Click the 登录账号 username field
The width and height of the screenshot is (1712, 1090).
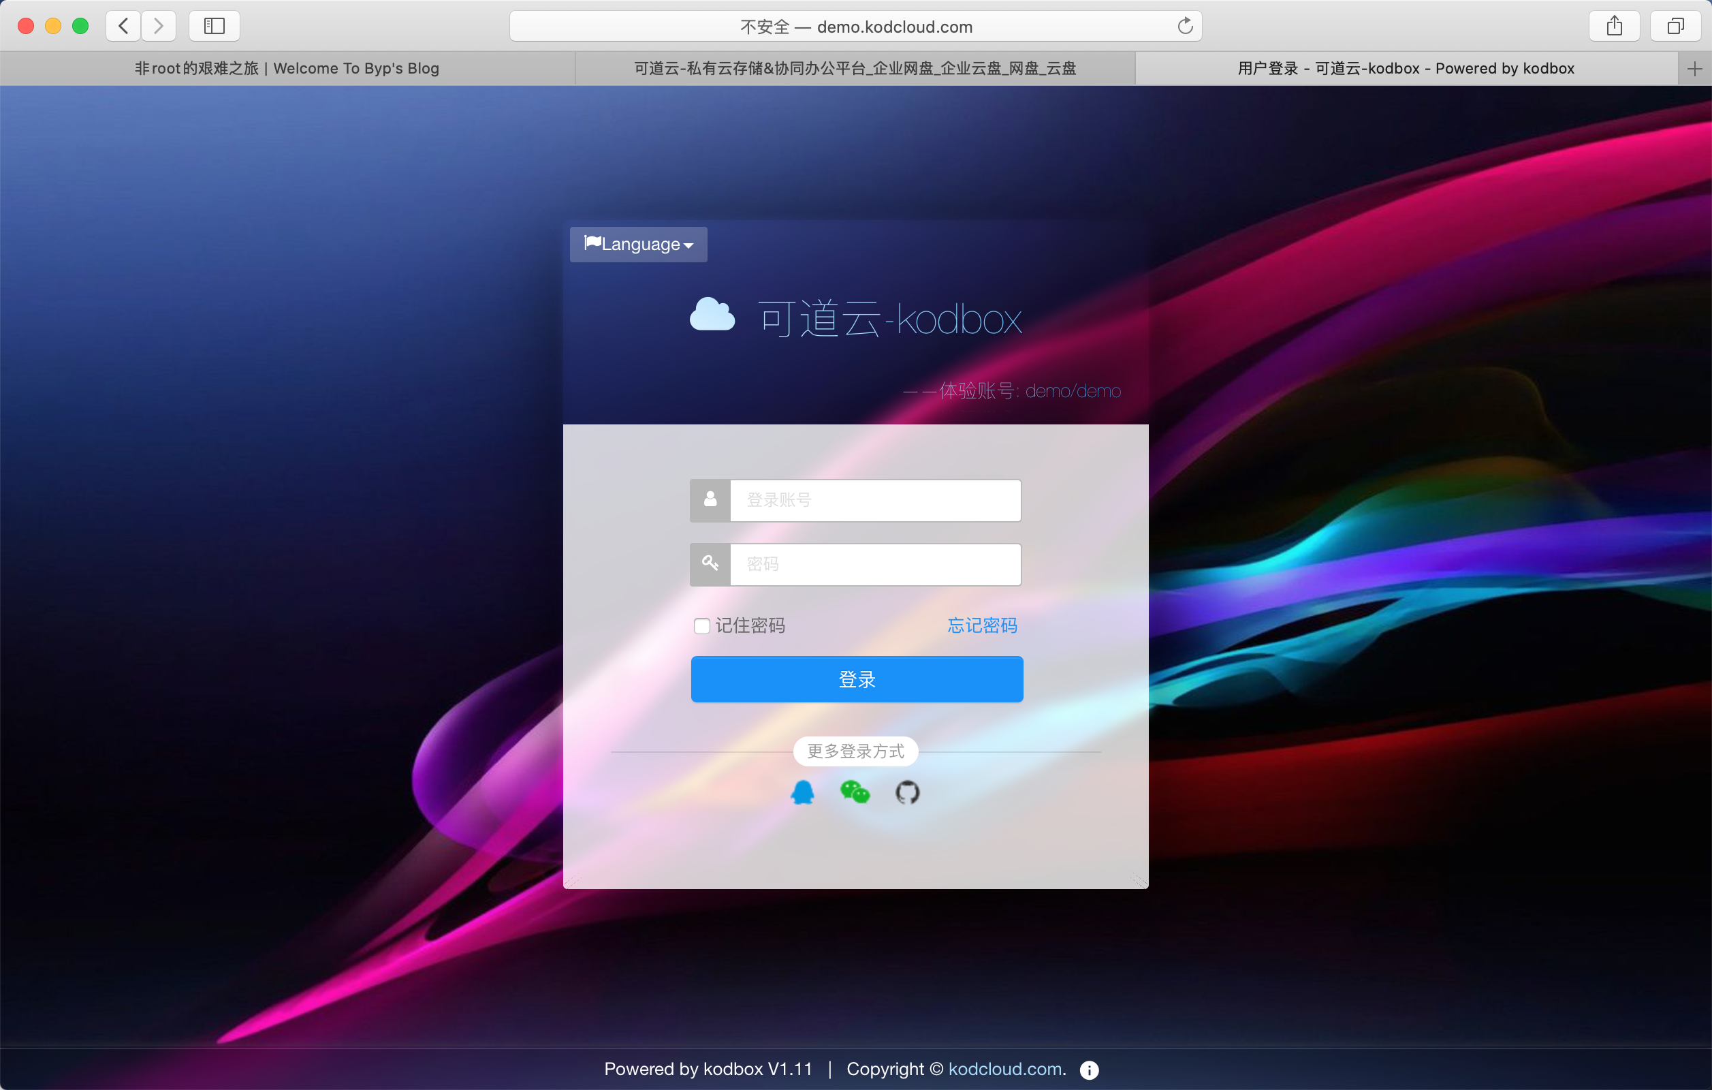tap(875, 501)
